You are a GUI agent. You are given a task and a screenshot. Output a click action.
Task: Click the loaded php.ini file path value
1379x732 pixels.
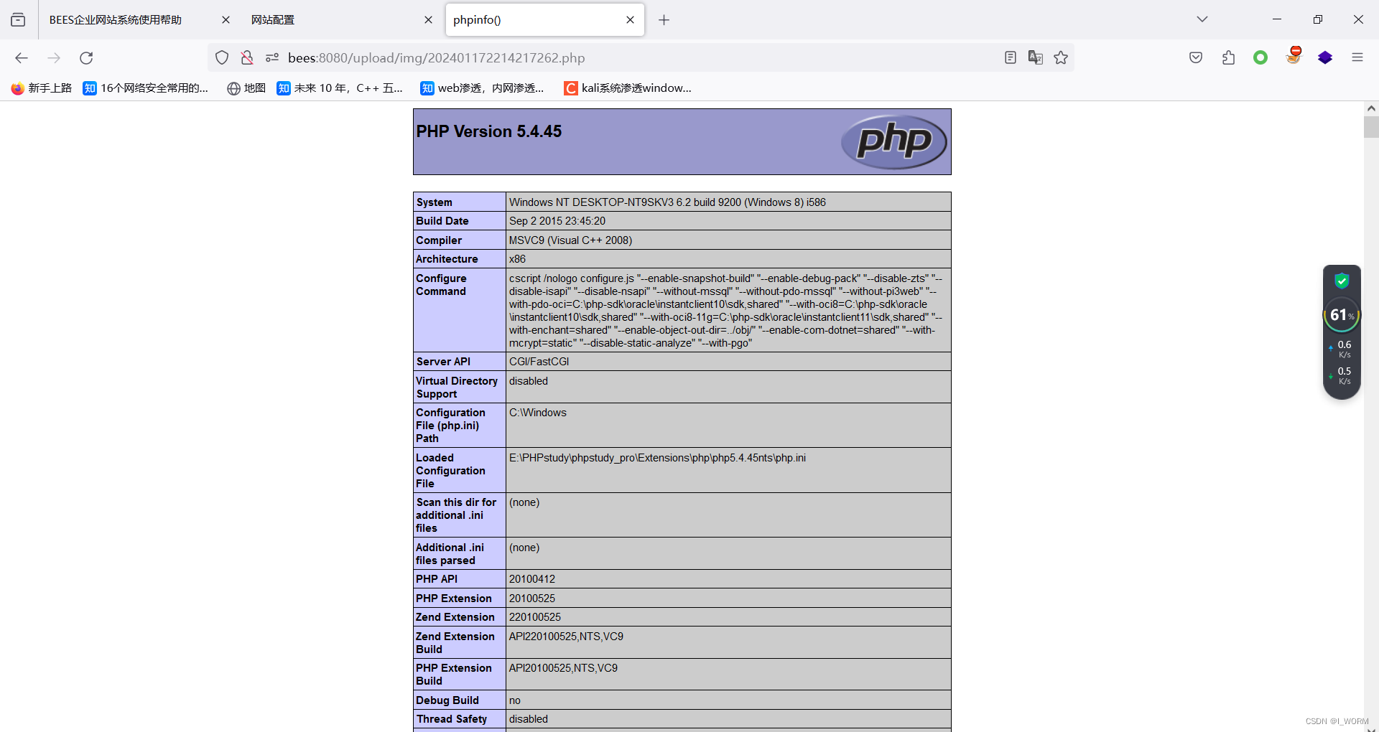pyautogui.click(x=657, y=458)
